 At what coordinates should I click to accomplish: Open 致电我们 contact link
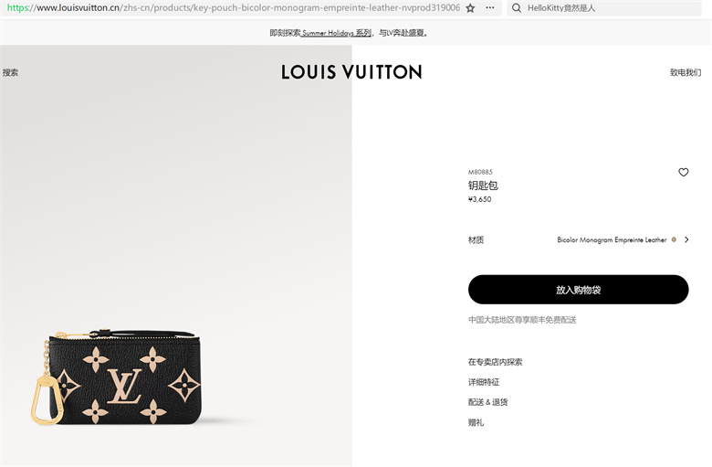686,72
